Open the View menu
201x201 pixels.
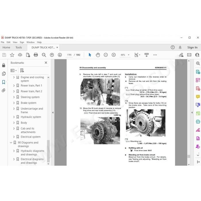click(15, 42)
